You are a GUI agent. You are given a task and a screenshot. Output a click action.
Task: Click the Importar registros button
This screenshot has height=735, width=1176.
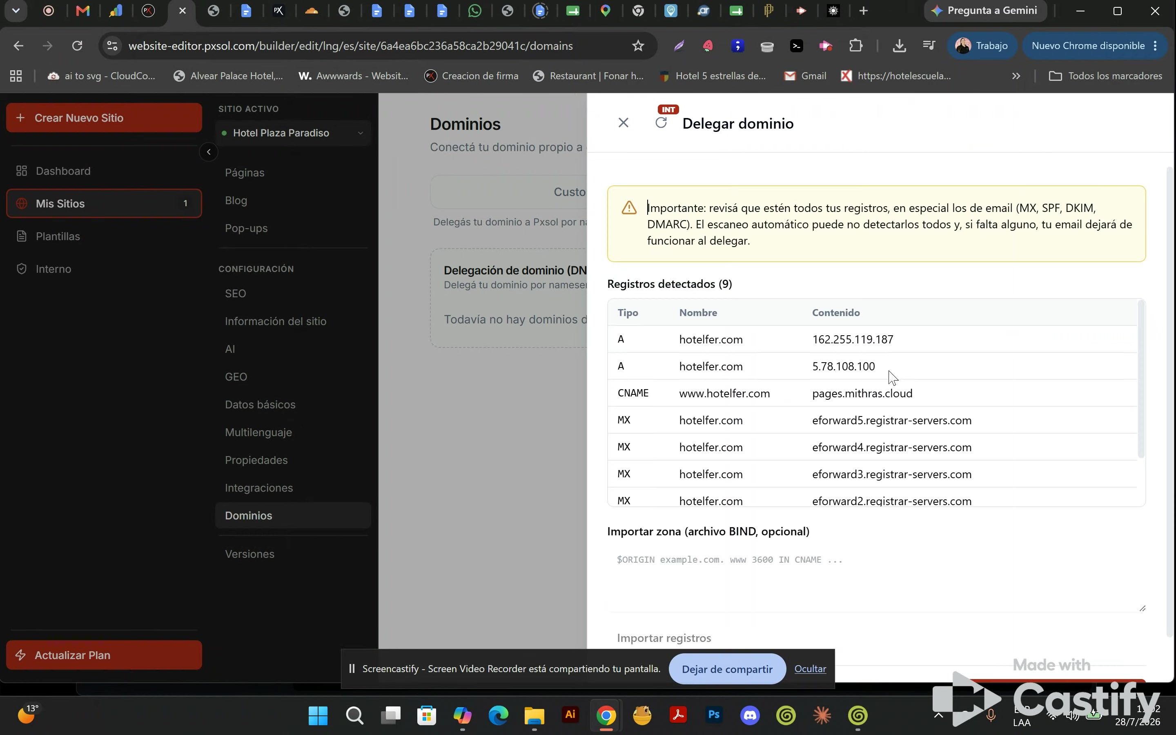tap(664, 638)
